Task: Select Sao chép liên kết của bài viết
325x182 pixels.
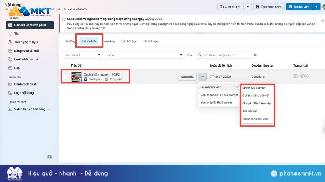Action: (x=219, y=95)
